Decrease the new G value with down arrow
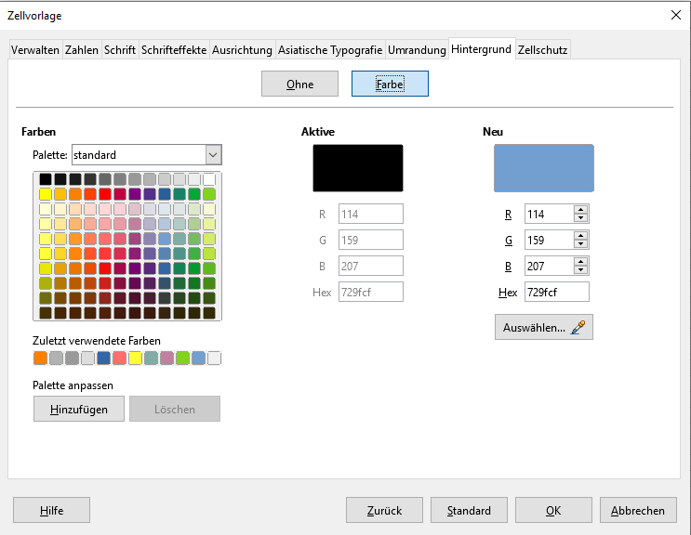691x535 pixels. (x=581, y=244)
